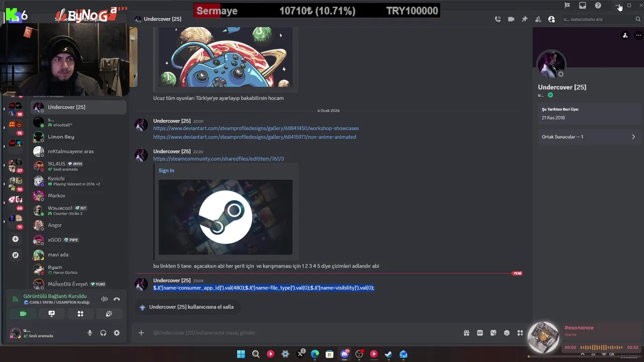This screenshot has height=362, width=644.
Task: Open Discord help
Action: coord(598,6)
